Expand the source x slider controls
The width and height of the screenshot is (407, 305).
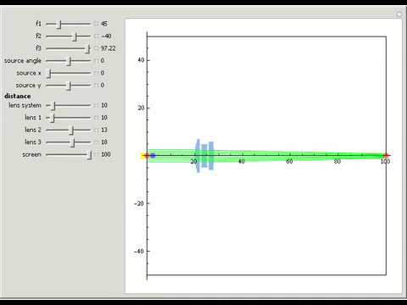(96, 73)
